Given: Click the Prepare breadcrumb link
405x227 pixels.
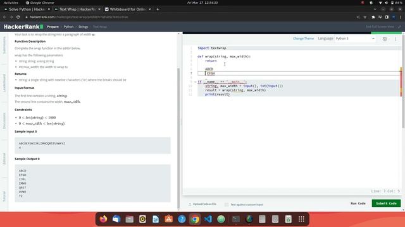Looking at the screenshot, I should (53, 26).
